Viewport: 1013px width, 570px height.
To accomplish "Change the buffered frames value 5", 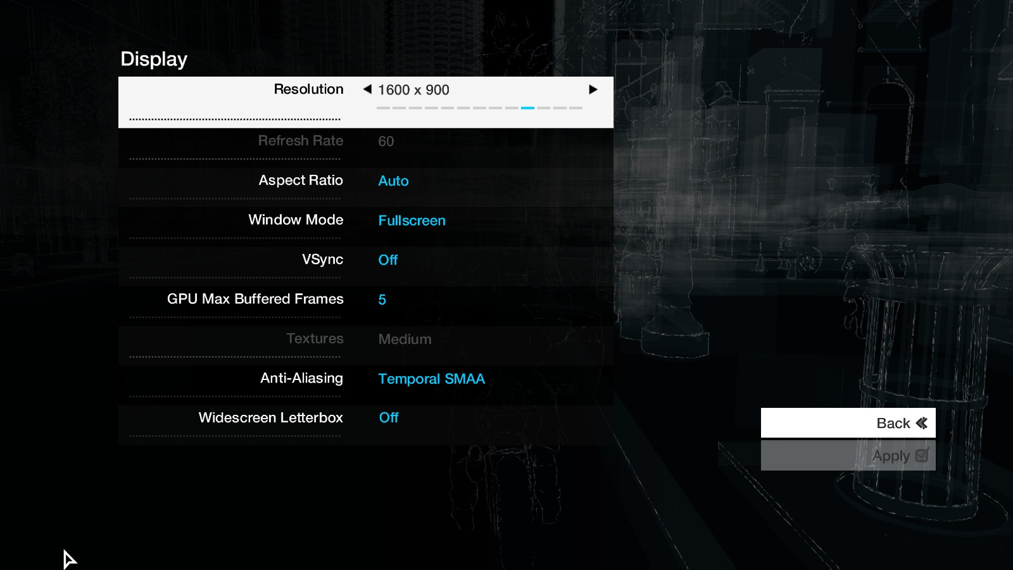I will pyautogui.click(x=382, y=300).
